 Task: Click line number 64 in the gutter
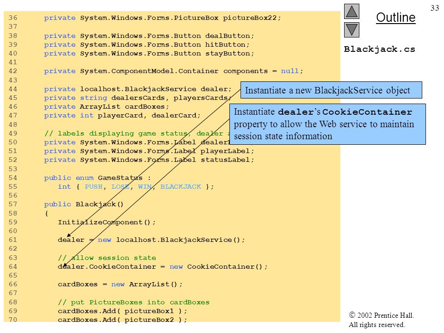click(13, 267)
